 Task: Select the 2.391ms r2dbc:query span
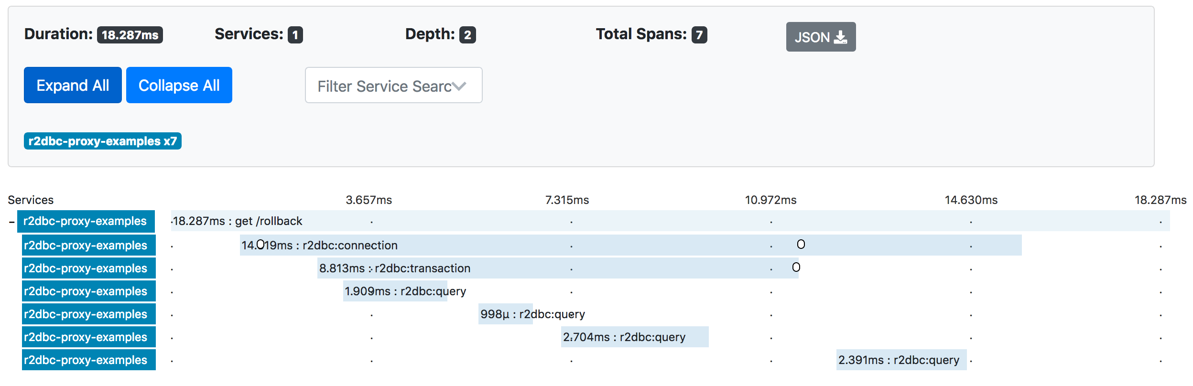[901, 360]
